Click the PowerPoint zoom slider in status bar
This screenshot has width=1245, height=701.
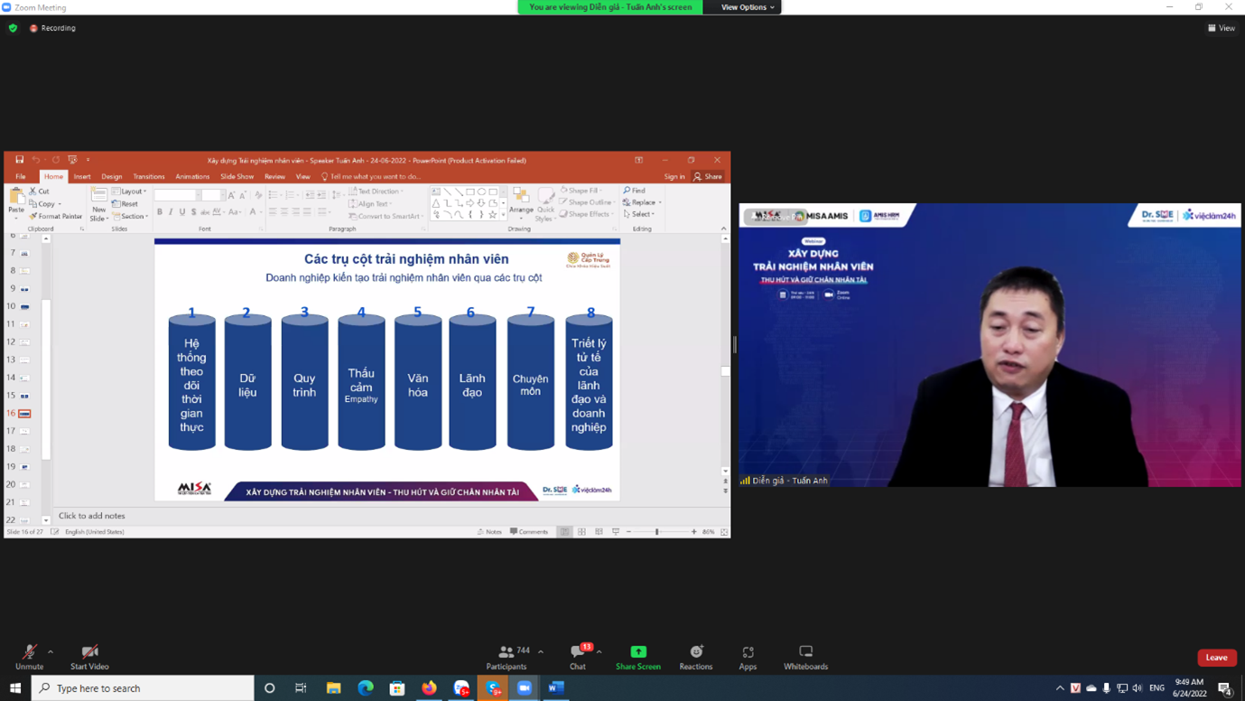(657, 532)
